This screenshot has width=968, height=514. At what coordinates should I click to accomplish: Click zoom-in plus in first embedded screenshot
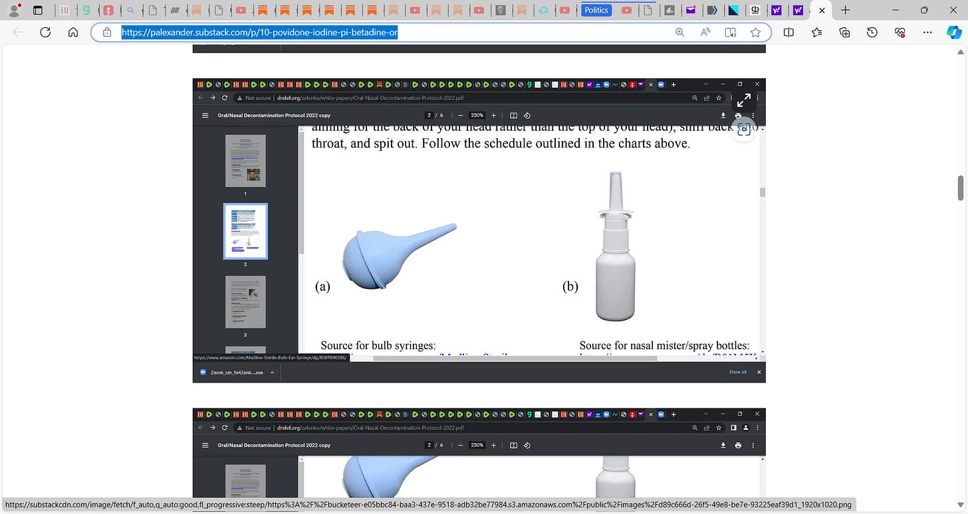tap(493, 115)
